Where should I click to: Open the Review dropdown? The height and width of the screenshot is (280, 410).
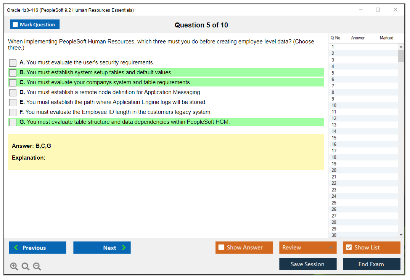[x=308, y=247]
